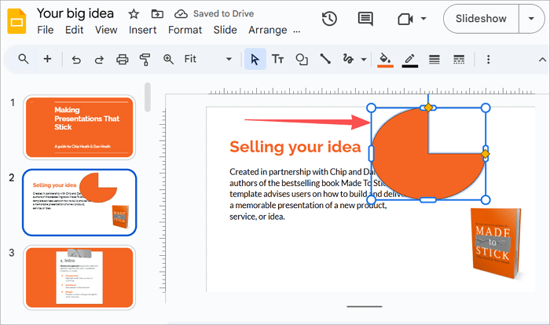Click the Saved to Drive cloud status
The image size is (550, 325).
pyautogui.click(x=214, y=13)
